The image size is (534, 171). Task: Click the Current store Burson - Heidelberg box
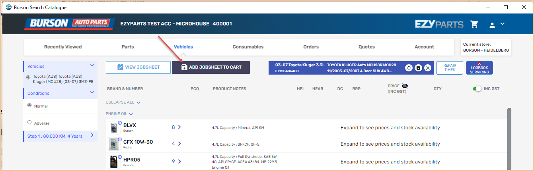coord(486,47)
